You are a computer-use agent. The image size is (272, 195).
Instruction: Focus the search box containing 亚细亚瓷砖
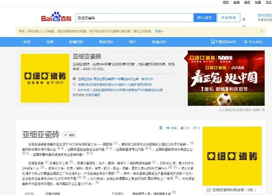(135, 18)
